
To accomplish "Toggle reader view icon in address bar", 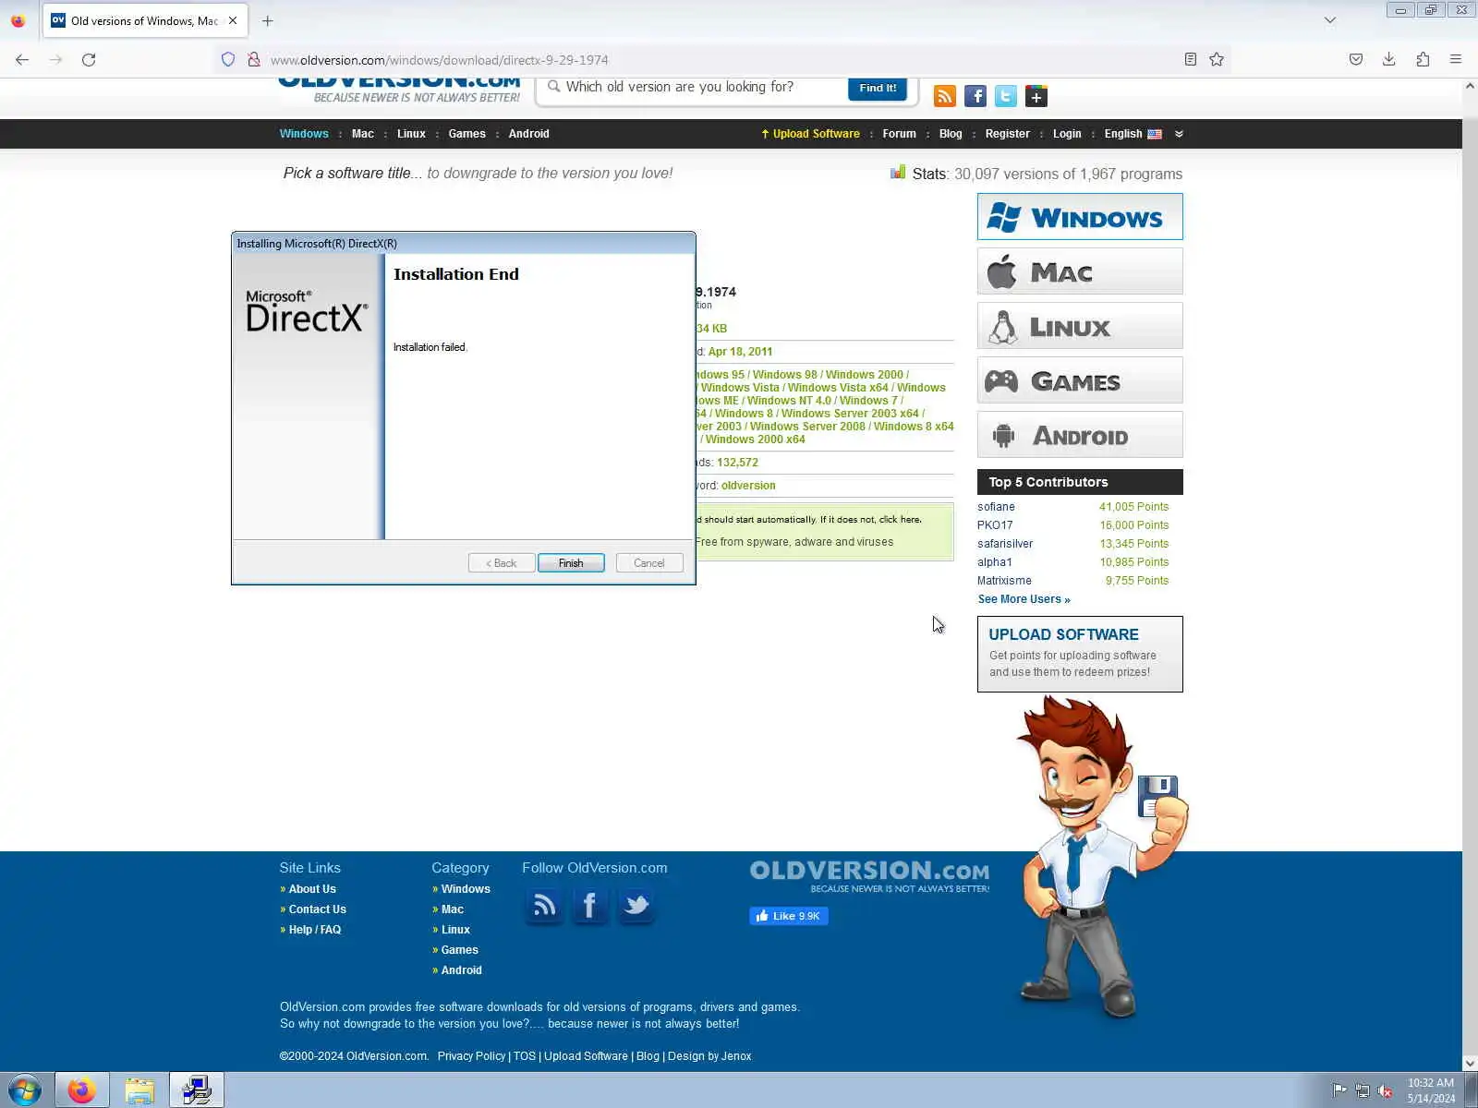I will point(1191,59).
